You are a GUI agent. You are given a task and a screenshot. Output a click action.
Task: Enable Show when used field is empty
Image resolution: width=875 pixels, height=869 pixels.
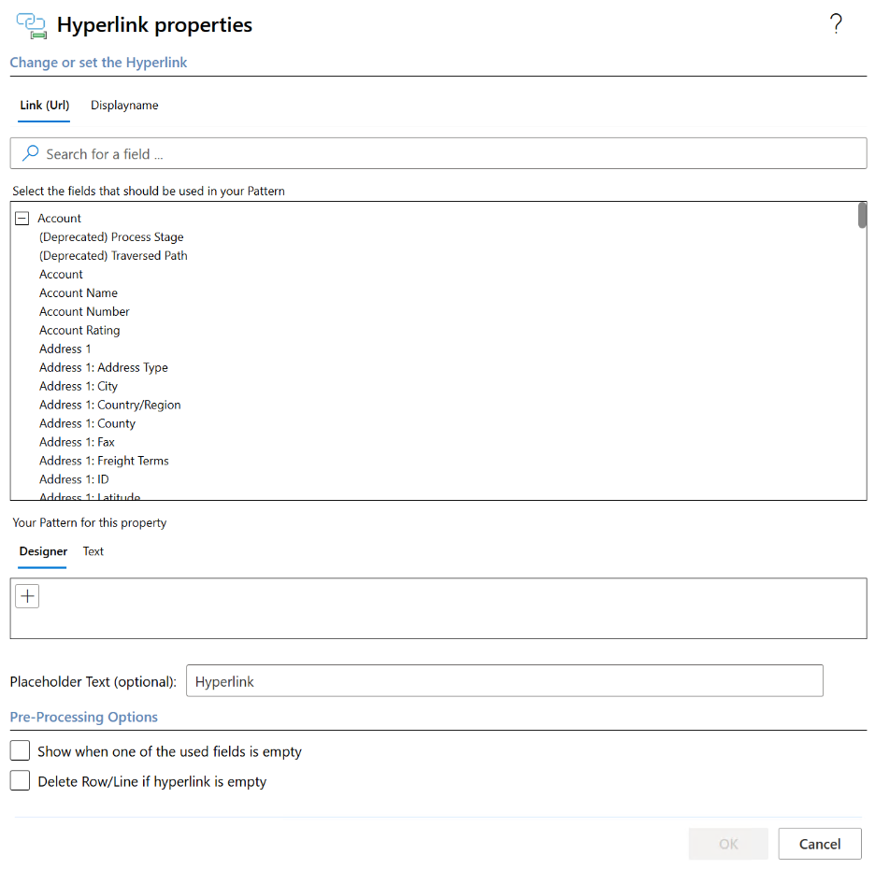click(x=21, y=750)
